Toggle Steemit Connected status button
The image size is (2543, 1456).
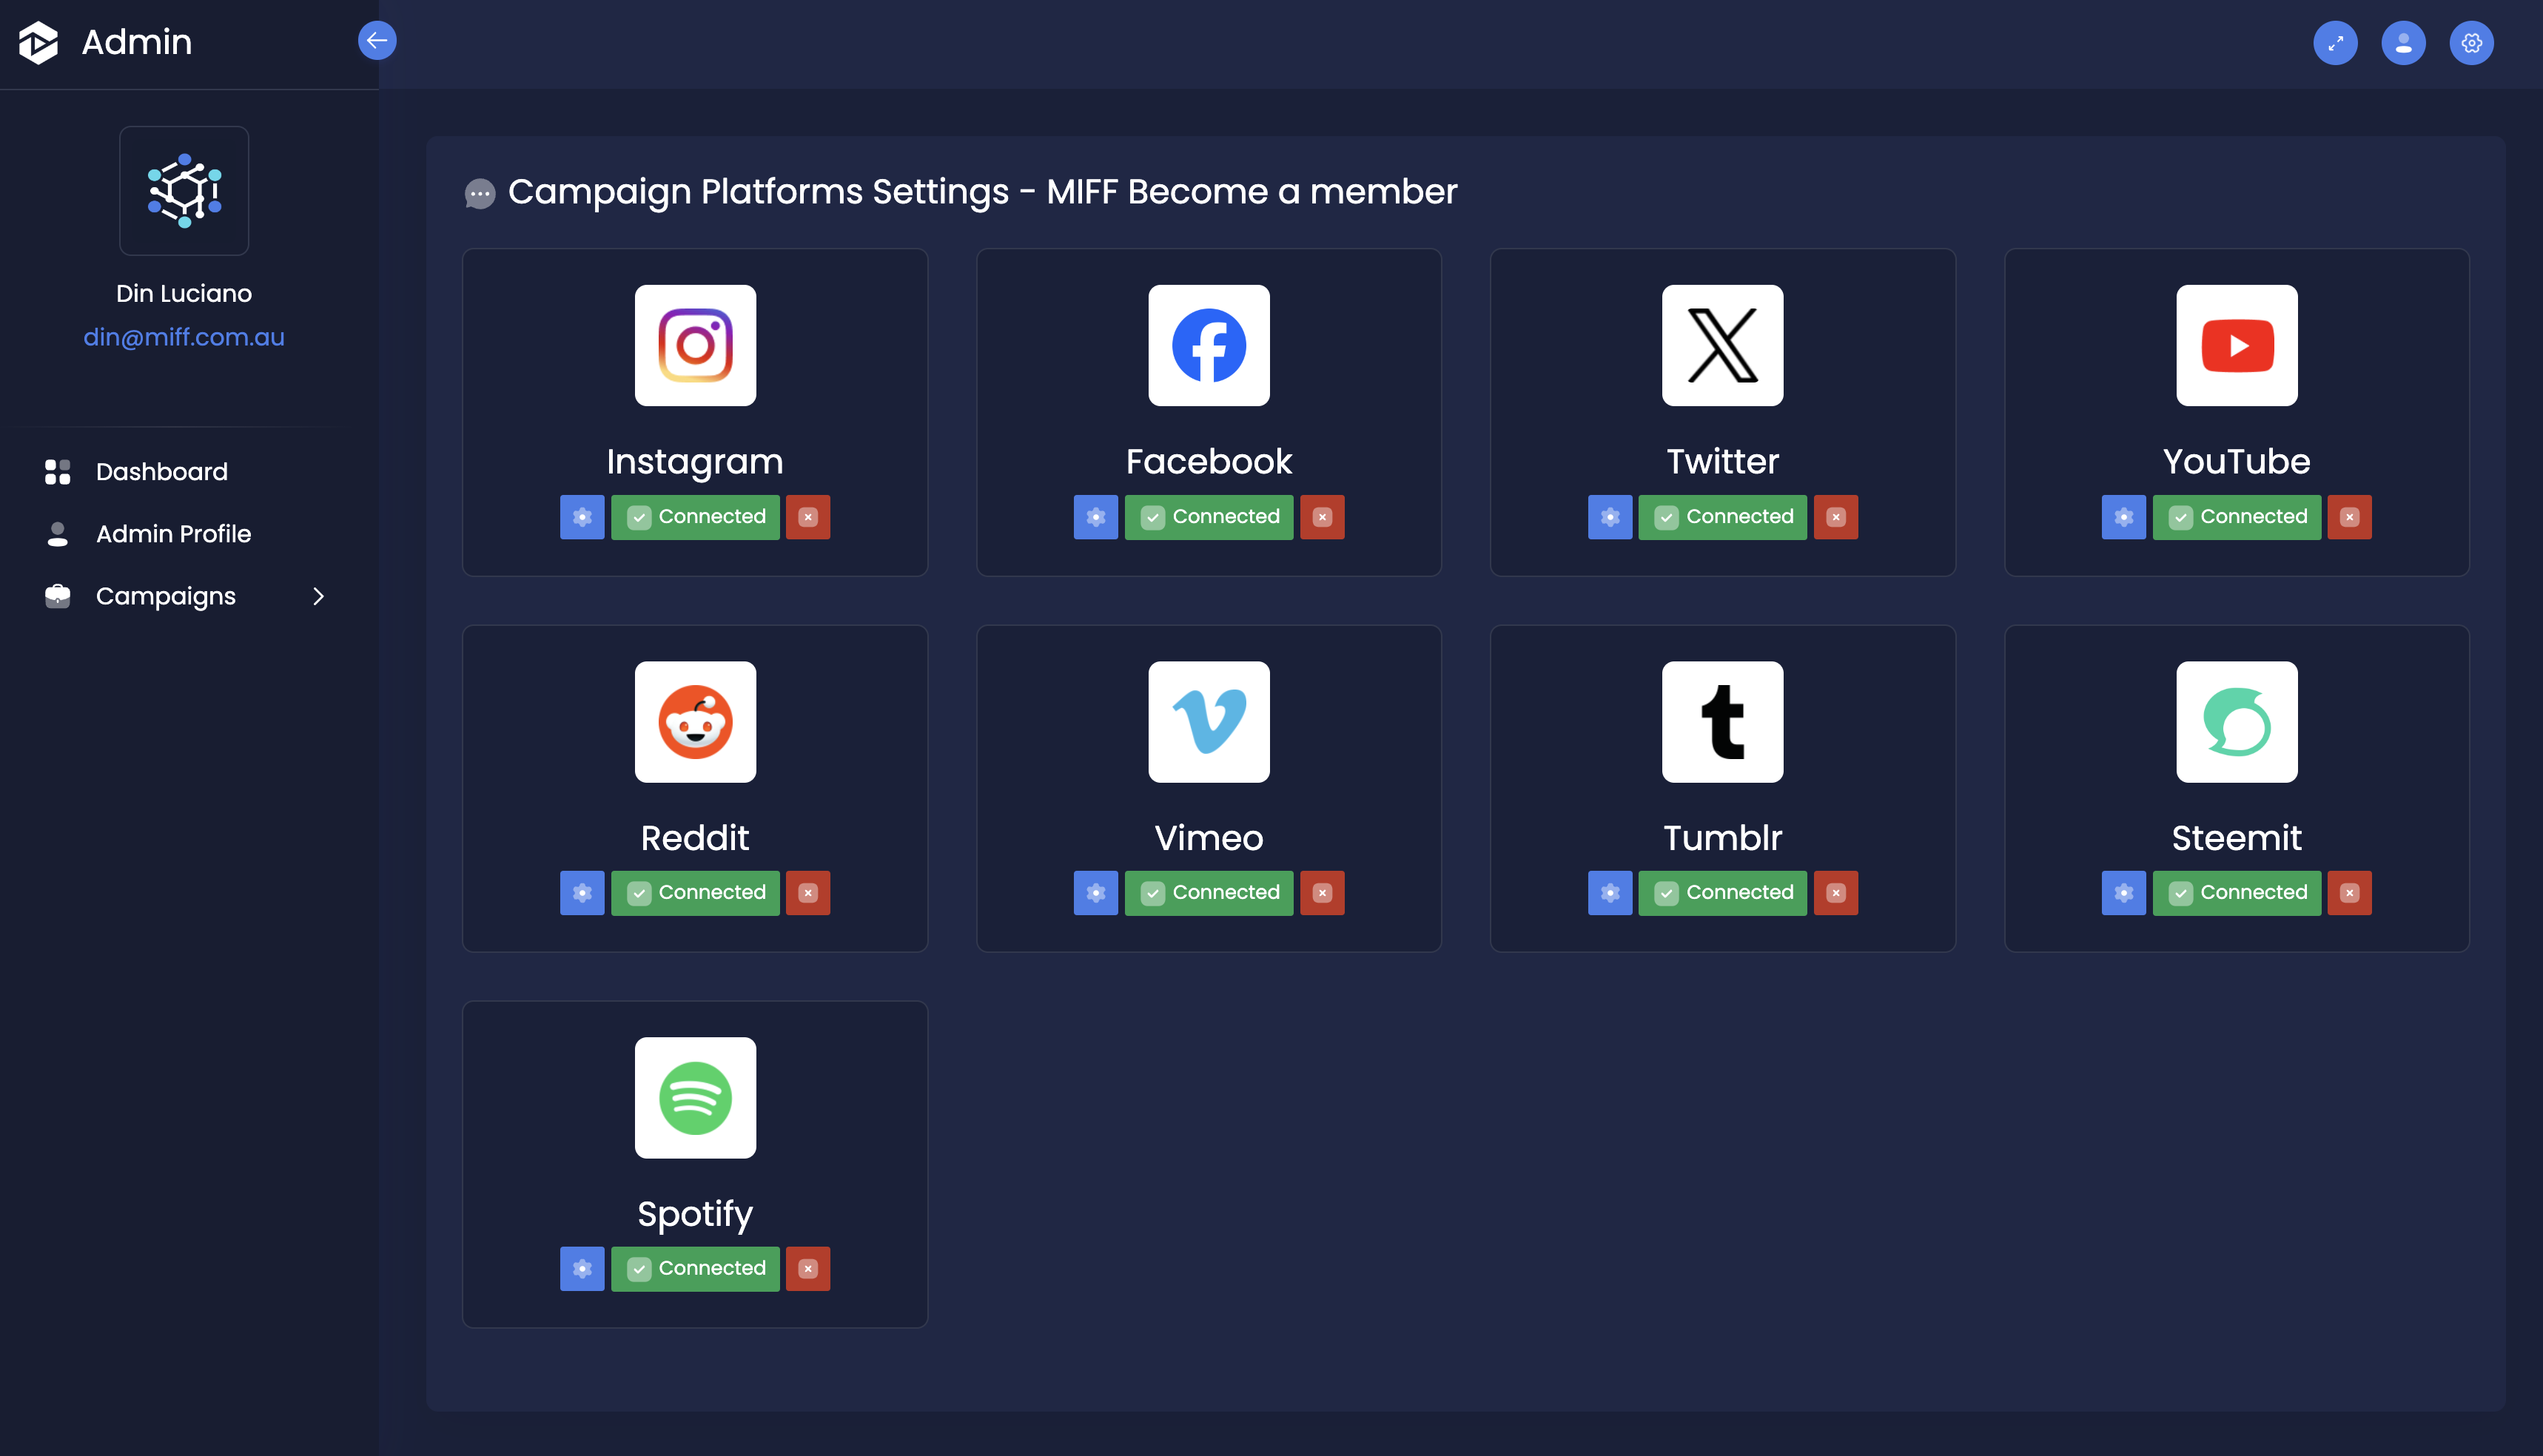click(2236, 893)
